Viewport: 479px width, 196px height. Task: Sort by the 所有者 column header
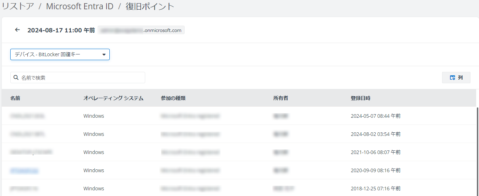coord(281,98)
